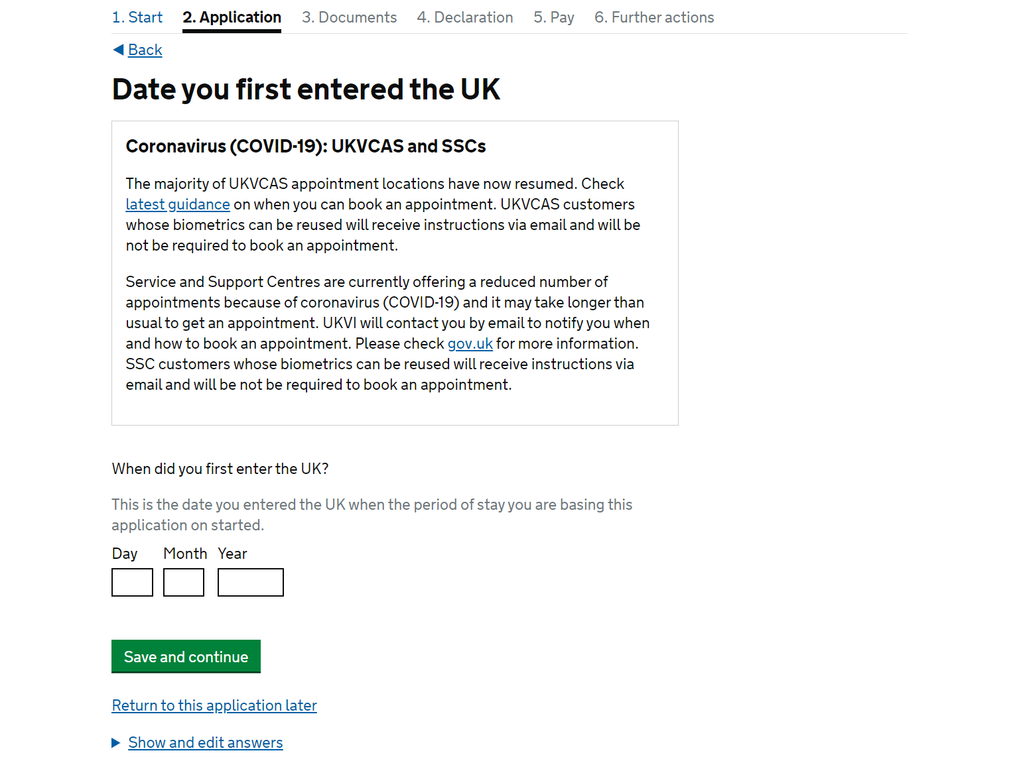Click Return to this application later

214,705
